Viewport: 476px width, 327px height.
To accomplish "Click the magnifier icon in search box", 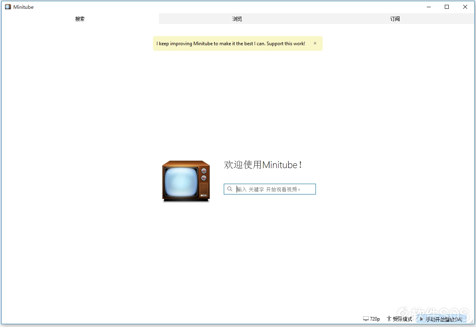I will click(230, 189).
